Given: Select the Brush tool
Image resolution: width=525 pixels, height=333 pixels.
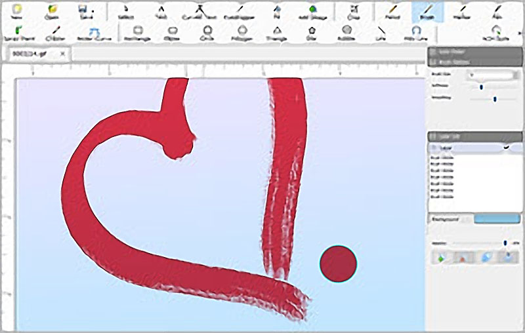Looking at the screenshot, I should (427, 11).
